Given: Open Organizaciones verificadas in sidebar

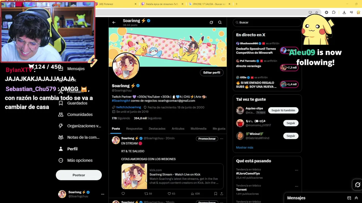Looking at the screenshot, I should coord(80,126).
